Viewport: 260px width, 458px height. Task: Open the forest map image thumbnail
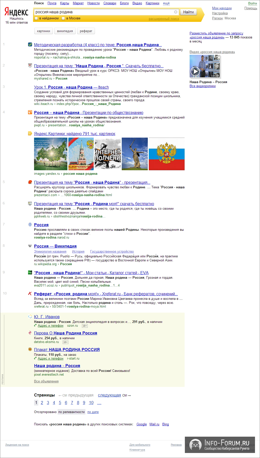51,154
